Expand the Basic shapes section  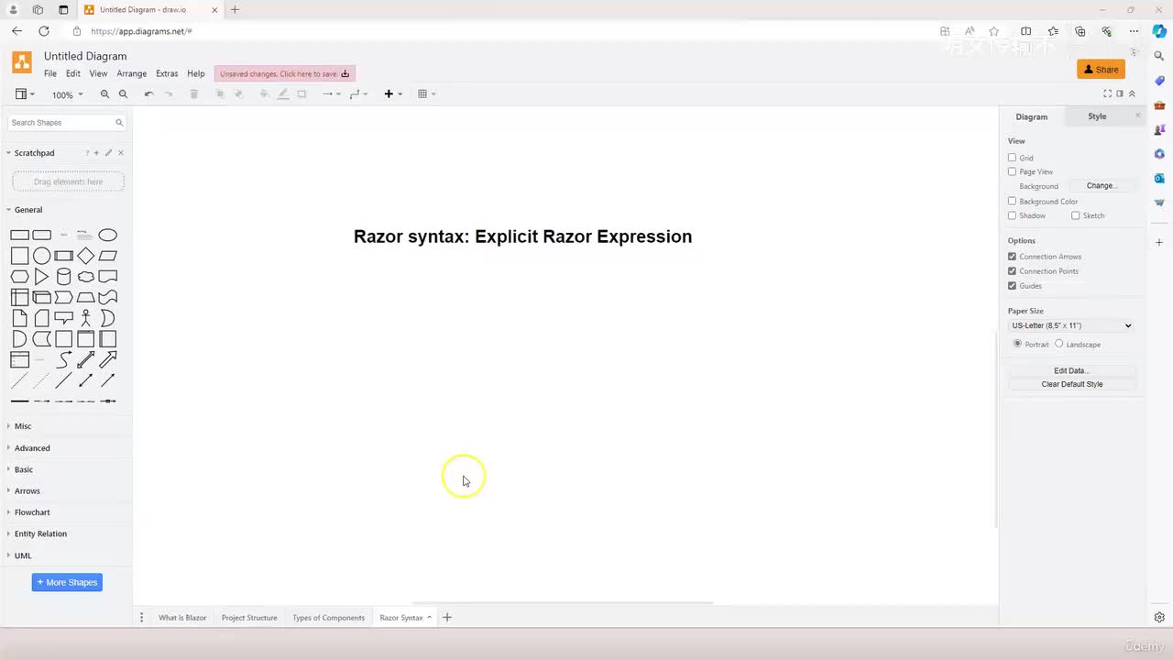(24, 469)
